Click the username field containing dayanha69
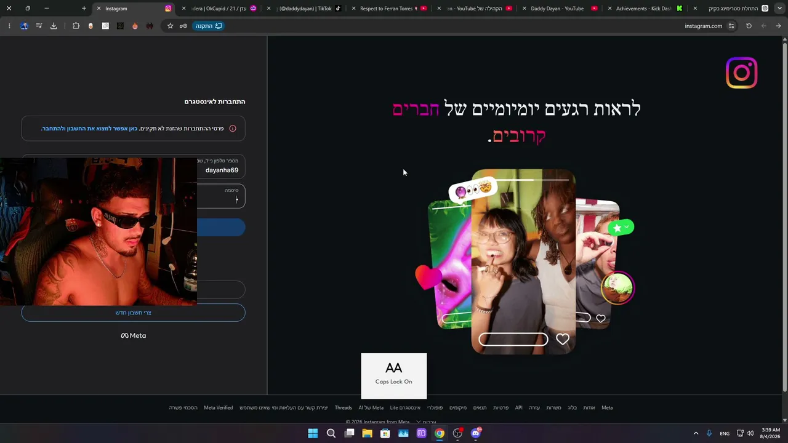Viewport: 788px width, 443px height. point(133,166)
